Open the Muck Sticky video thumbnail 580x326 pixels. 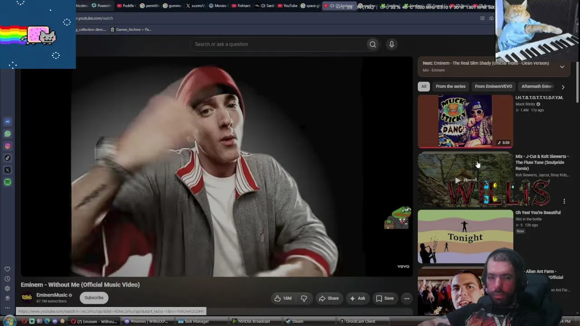[x=465, y=121]
